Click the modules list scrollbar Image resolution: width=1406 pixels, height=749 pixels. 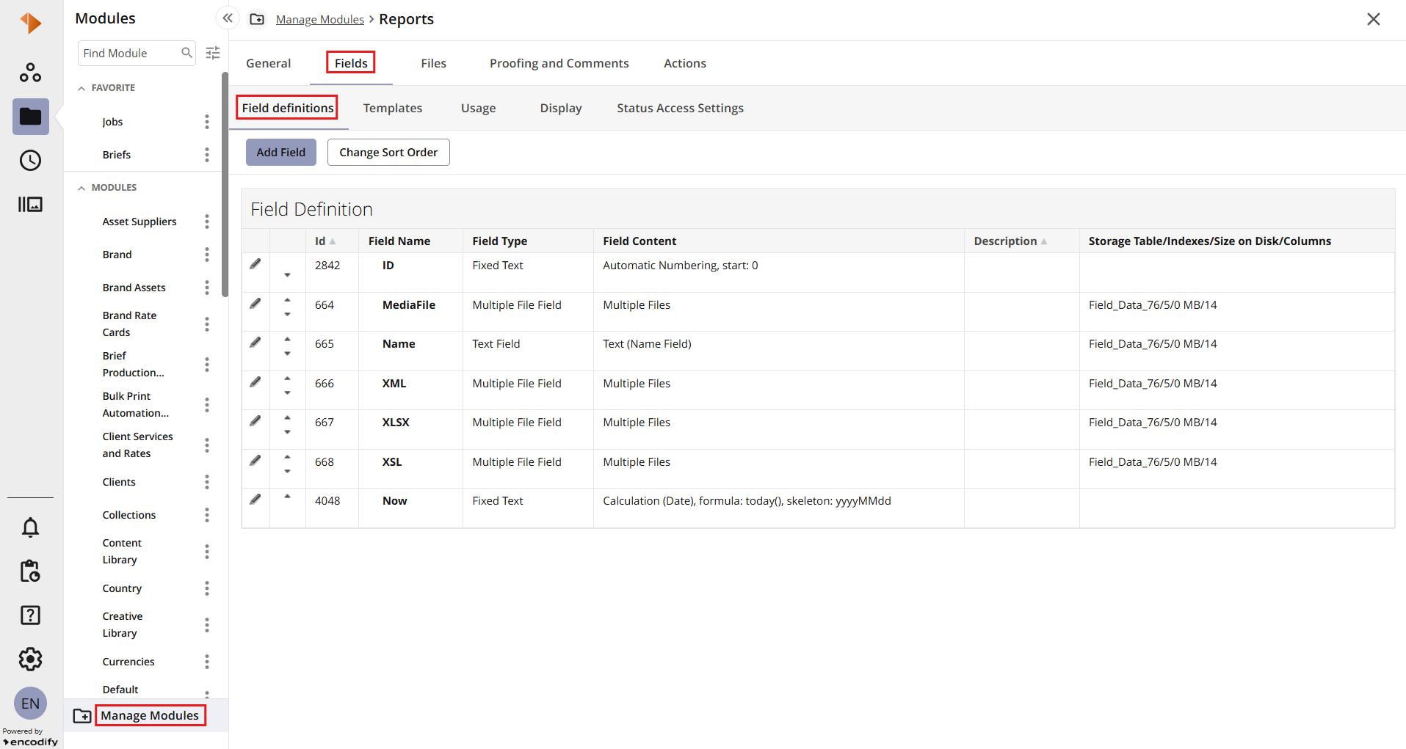(225, 183)
